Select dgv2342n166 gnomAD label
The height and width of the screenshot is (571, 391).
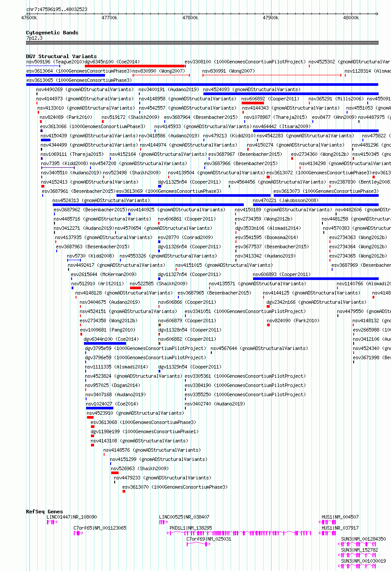coord(316,302)
